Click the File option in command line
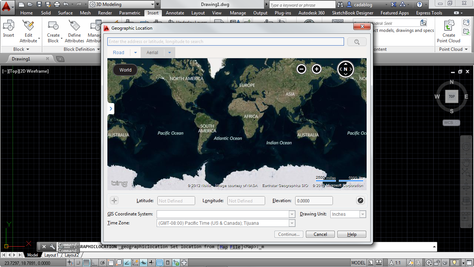 point(235,247)
